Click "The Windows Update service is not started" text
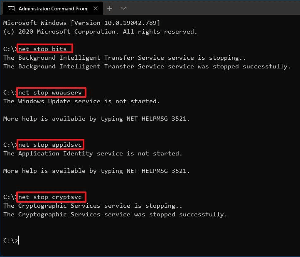 pos(81,101)
